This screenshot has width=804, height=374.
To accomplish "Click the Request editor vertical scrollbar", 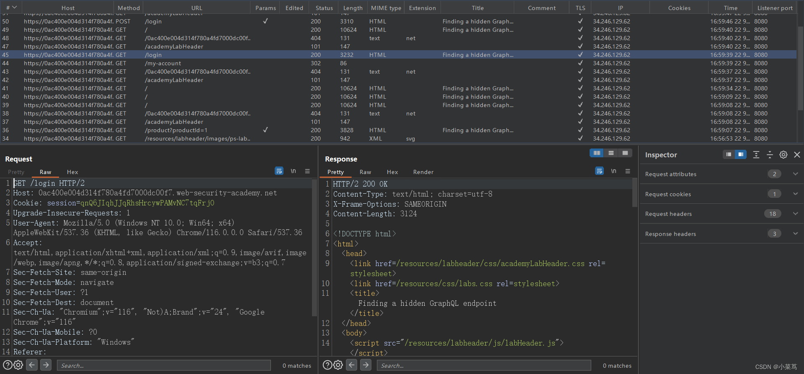I will pyautogui.click(x=314, y=247).
